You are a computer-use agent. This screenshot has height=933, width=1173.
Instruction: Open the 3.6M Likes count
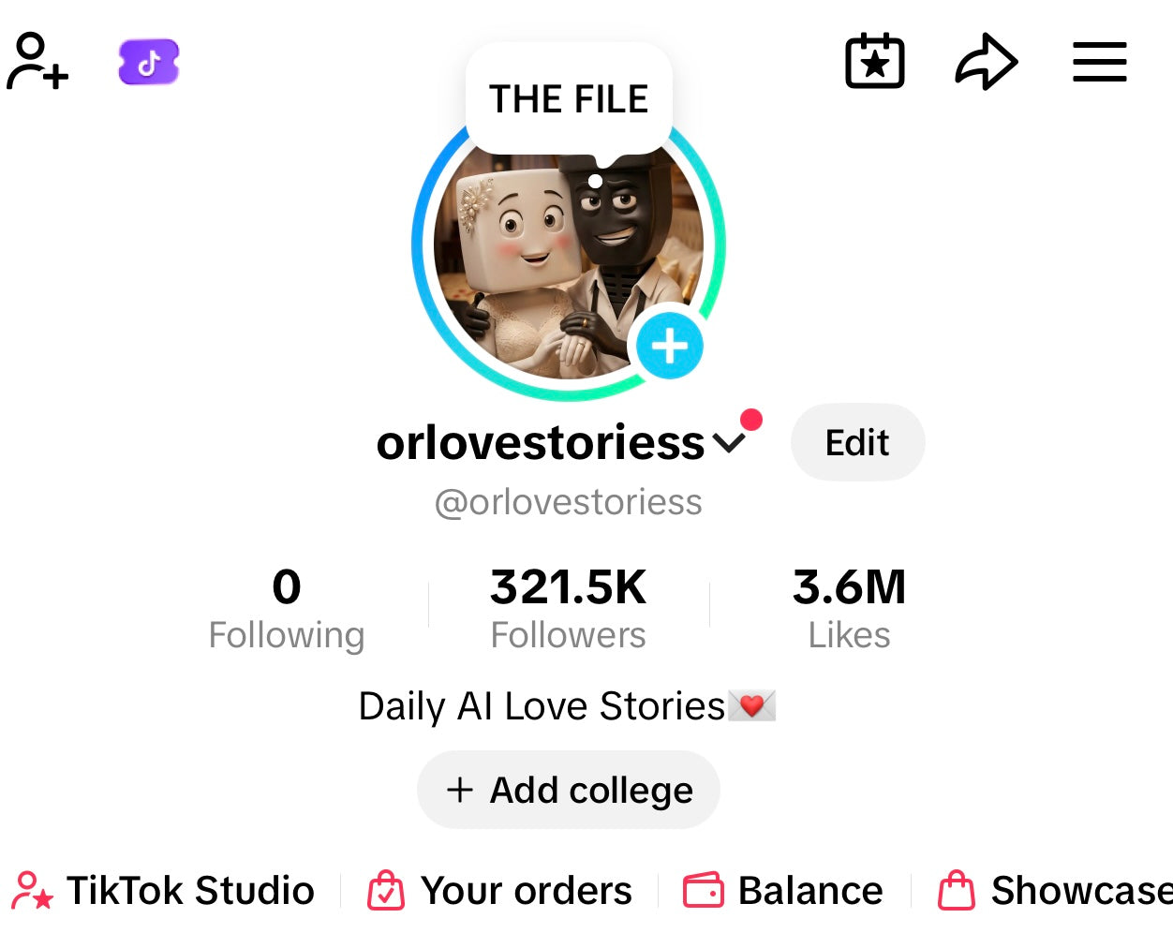coord(850,609)
